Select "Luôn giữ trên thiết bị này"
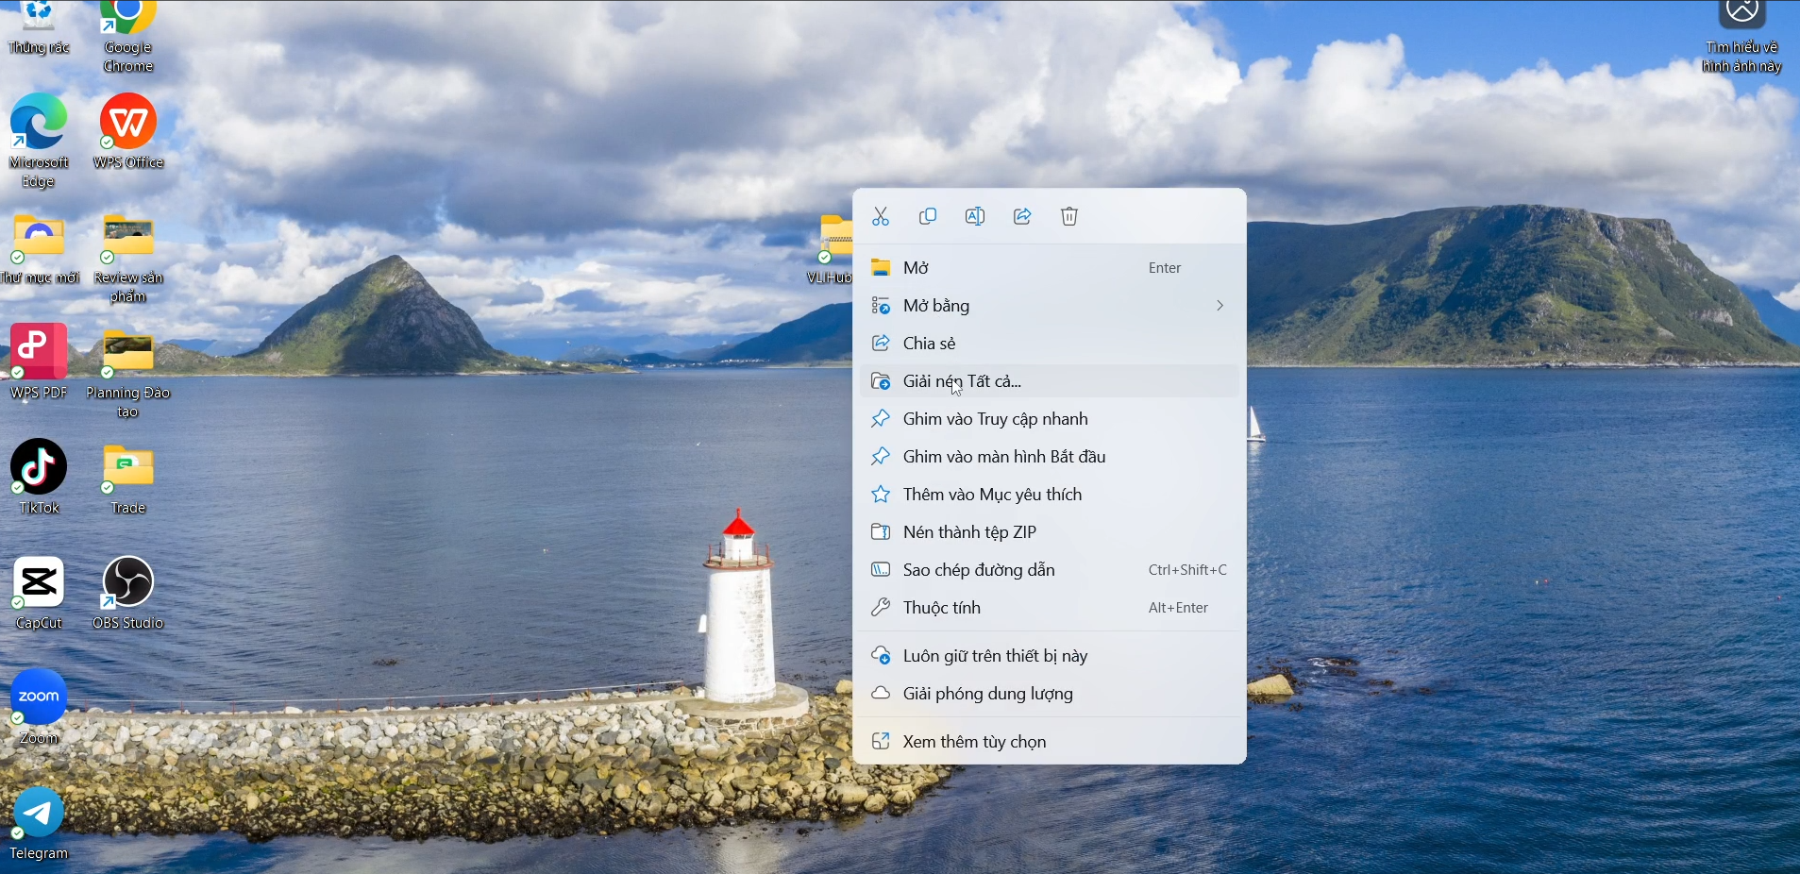1800x874 pixels. [x=995, y=656]
